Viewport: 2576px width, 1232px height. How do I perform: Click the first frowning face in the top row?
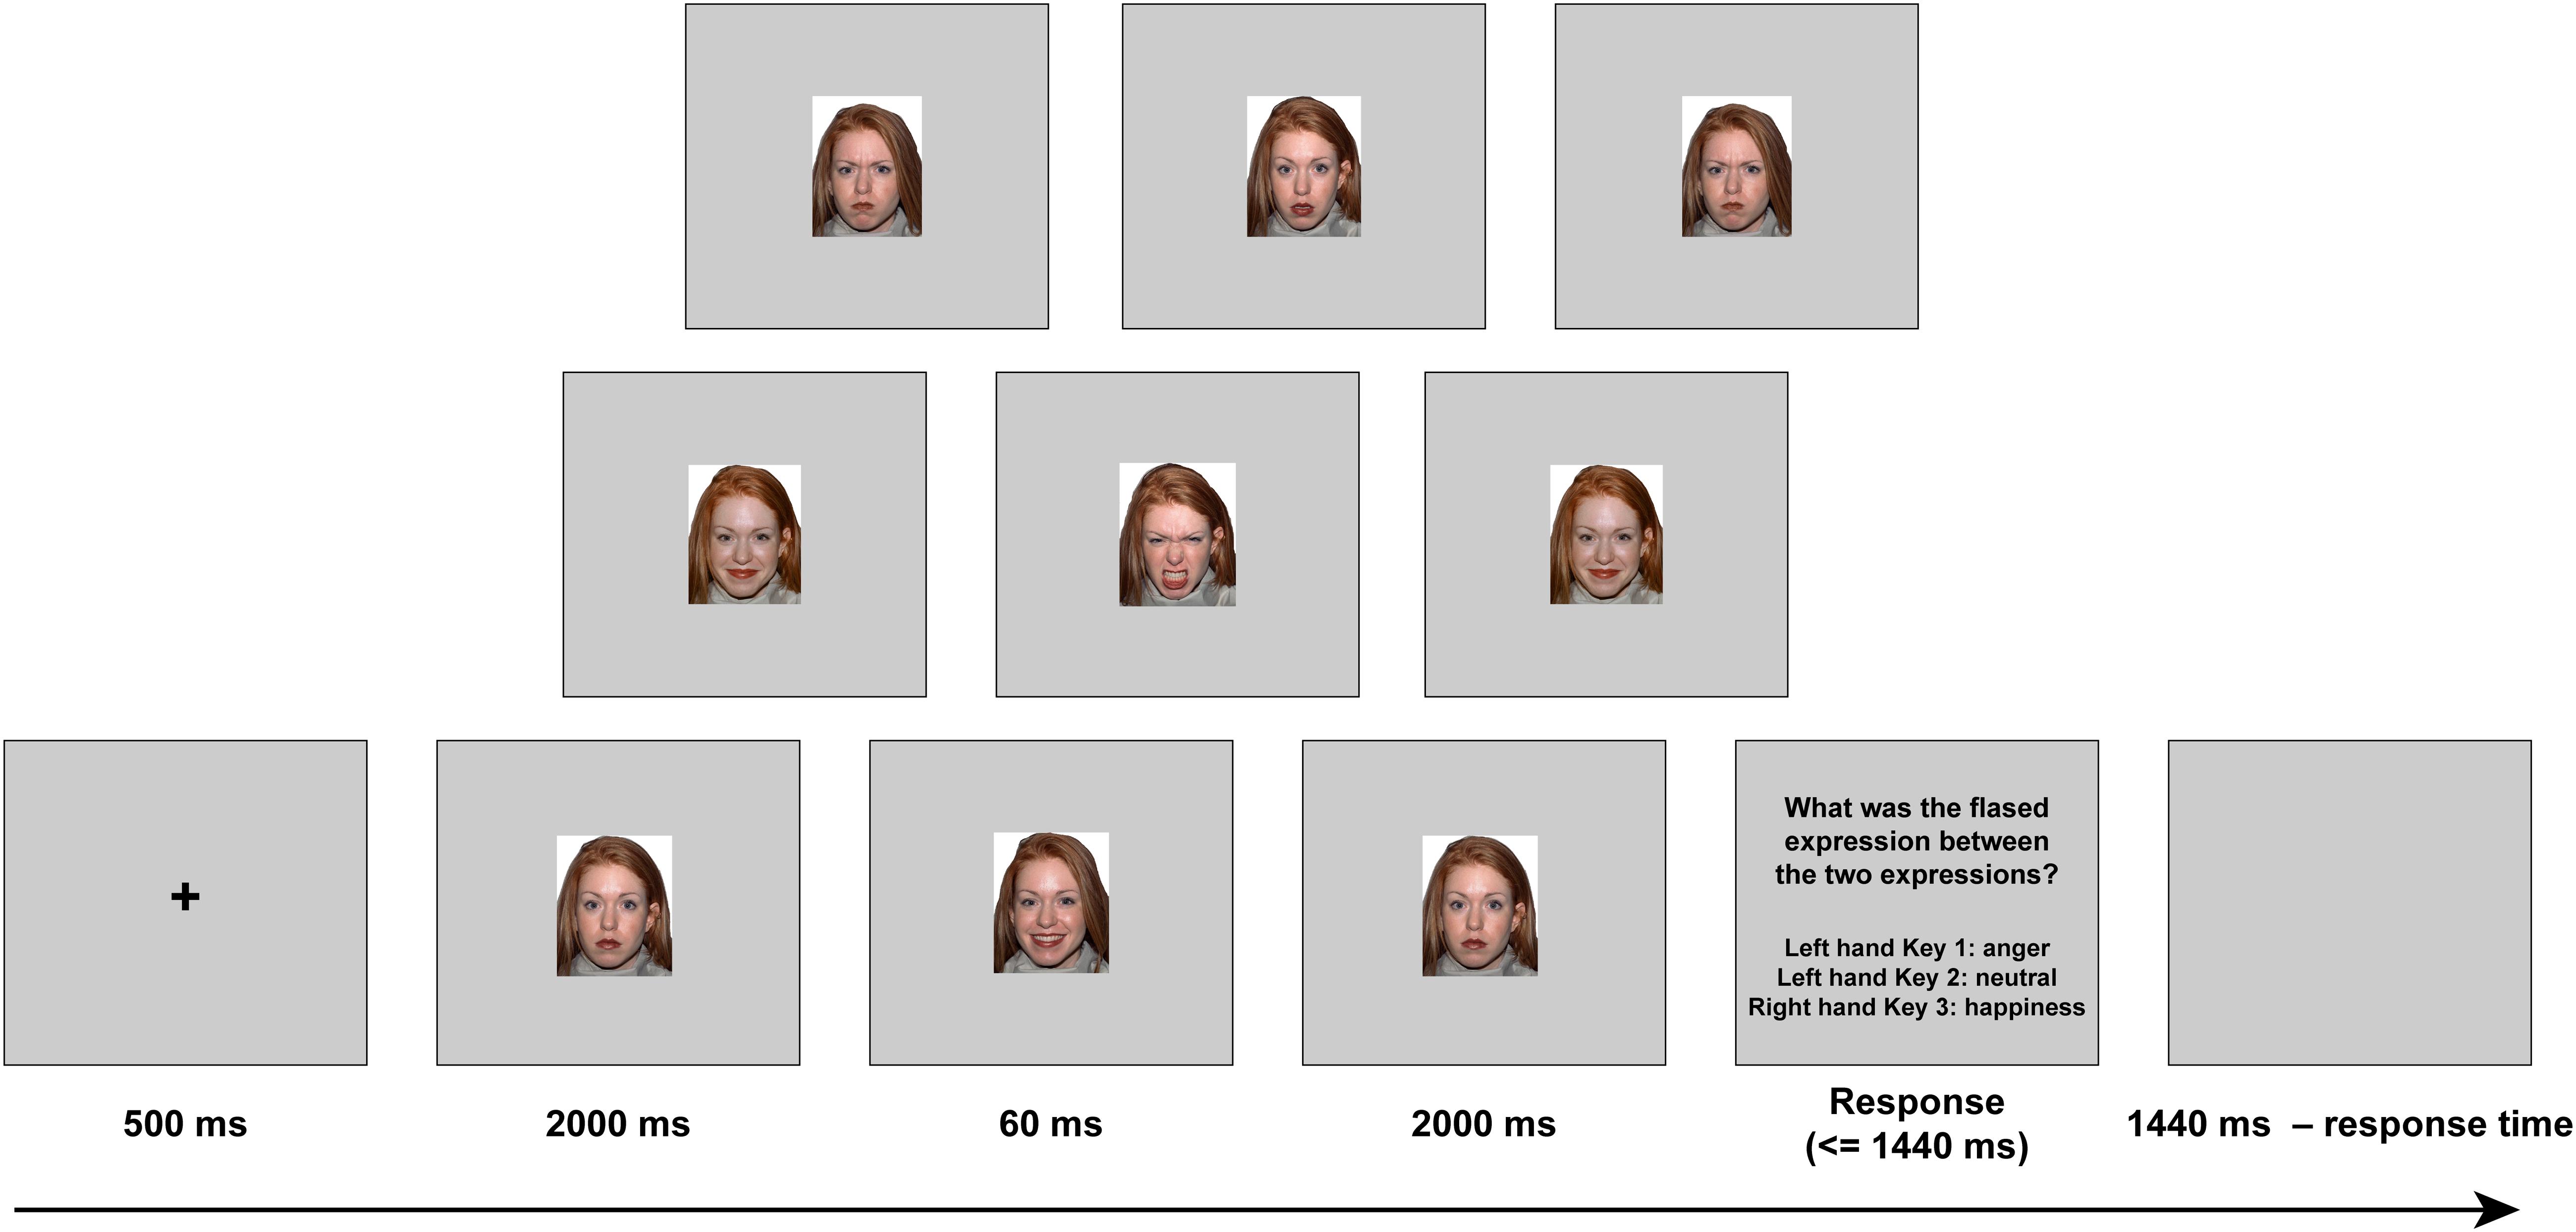pyautogui.click(x=867, y=166)
